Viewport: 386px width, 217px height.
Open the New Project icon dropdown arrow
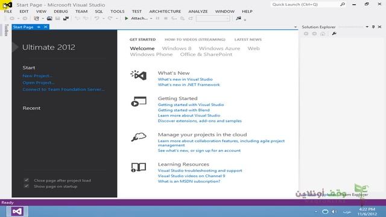click(43, 19)
